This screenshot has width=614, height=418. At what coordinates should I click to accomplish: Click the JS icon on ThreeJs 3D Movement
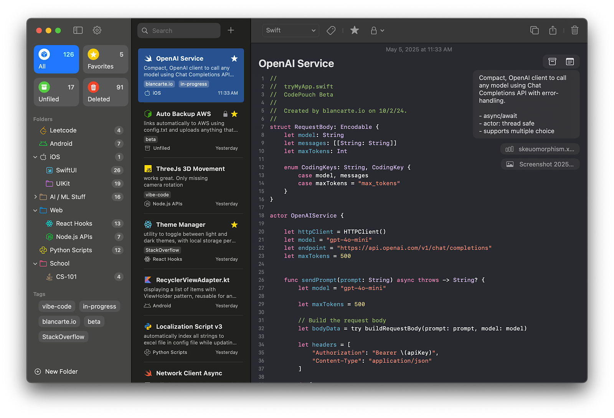click(148, 169)
